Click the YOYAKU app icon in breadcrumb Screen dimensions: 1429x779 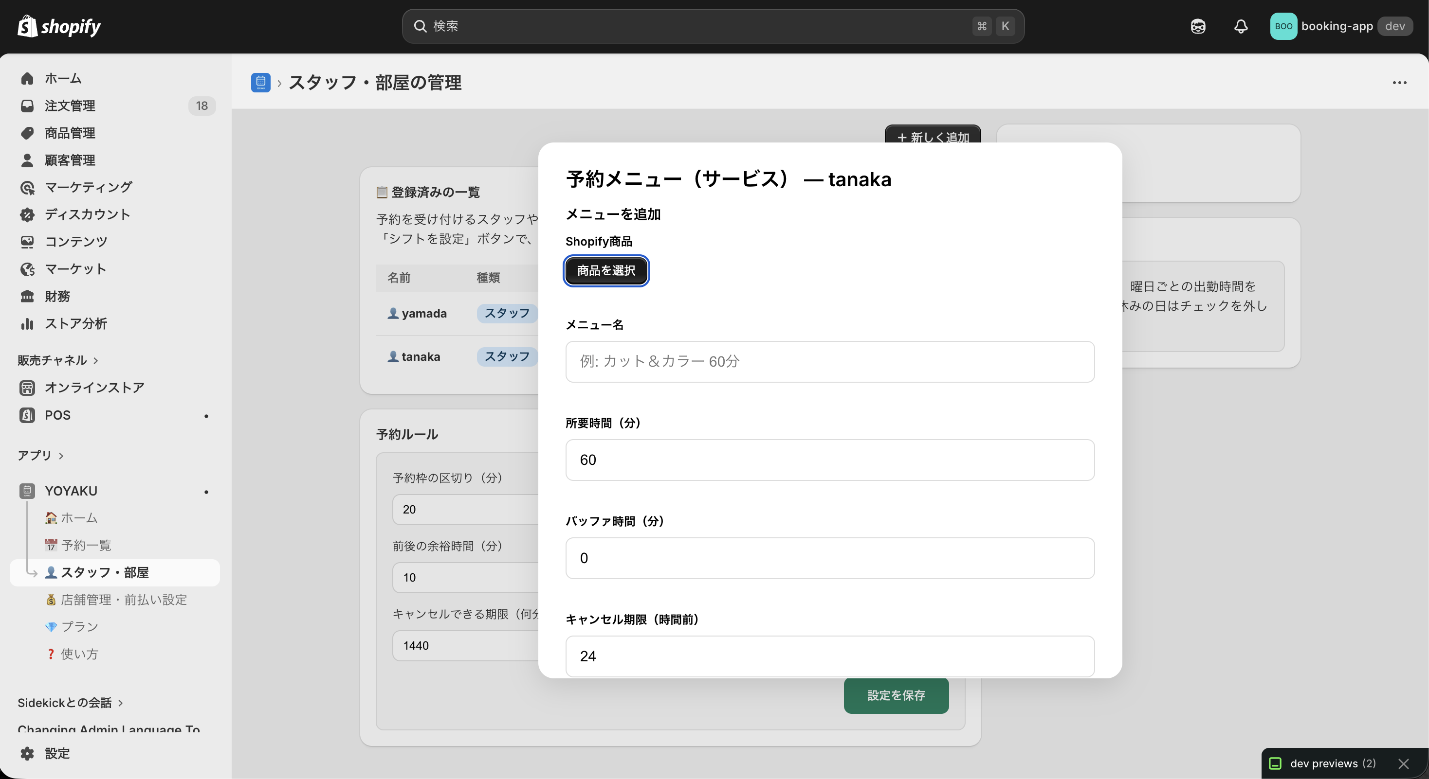[260, 82]
